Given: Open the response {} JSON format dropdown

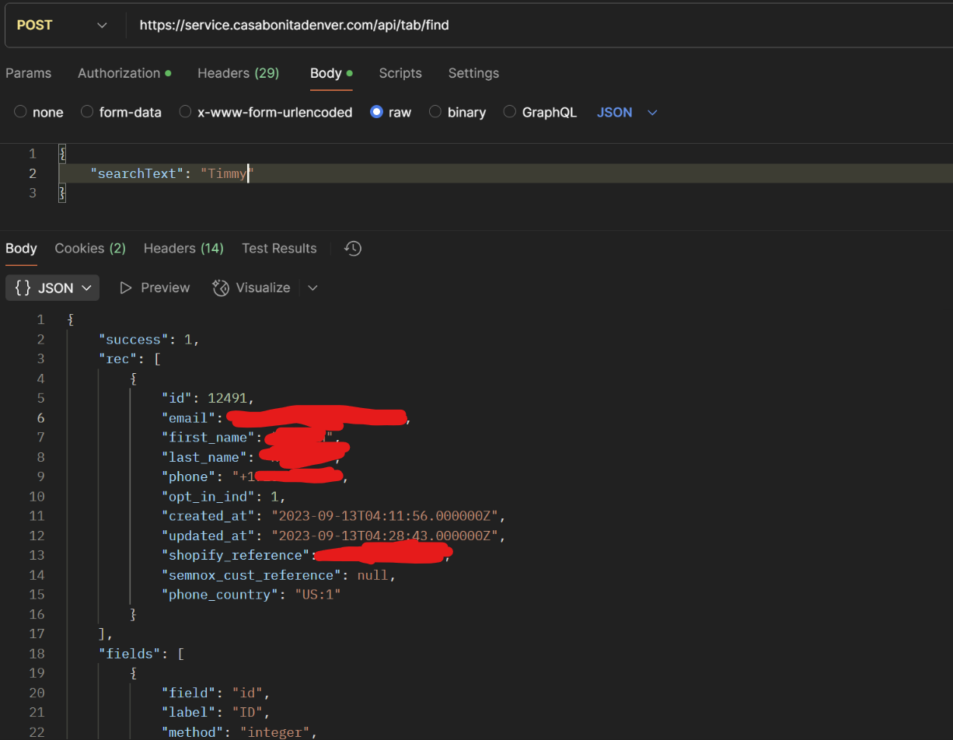Looking at the screenshot, I should [x=52, y=288].
